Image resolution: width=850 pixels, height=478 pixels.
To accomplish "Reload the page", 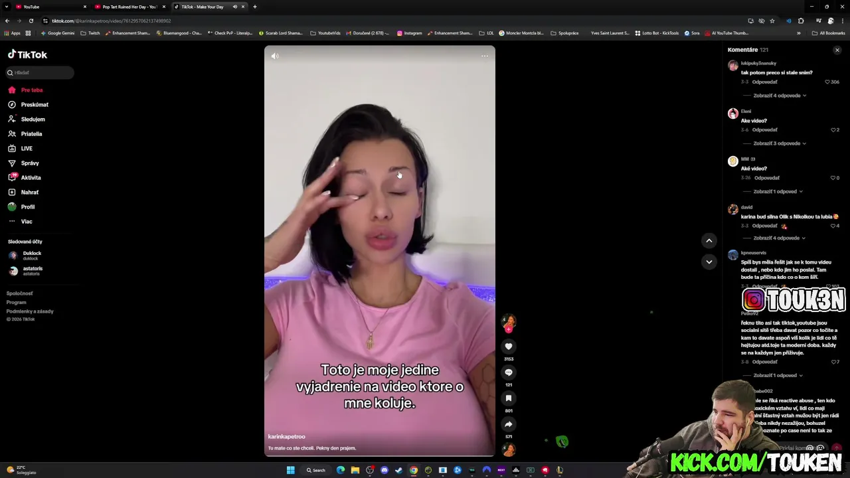I will pyautogui.click(x=31, y=21).
